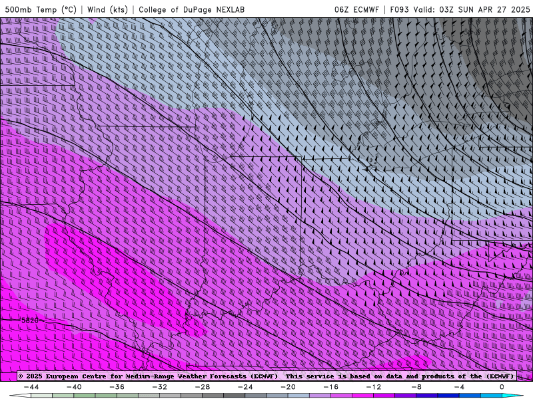Click the "-36" color scale label
The height and width of the screenshot is (399, 533).
[x=117, y=387]
